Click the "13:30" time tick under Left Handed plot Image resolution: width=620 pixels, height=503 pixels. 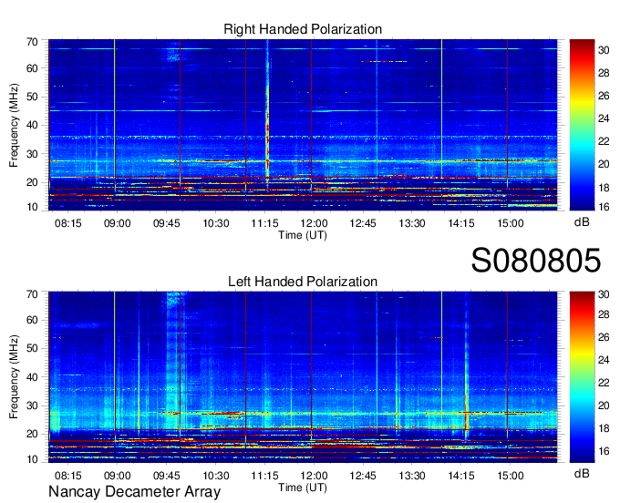tap(412, 476)
